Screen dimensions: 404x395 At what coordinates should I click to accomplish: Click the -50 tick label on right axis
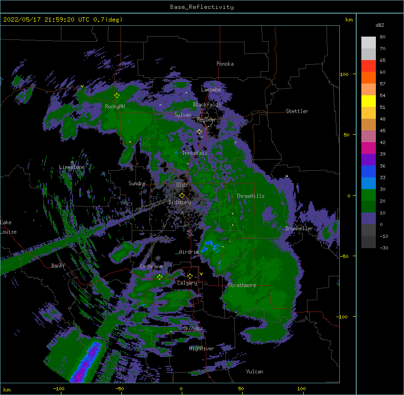[344, 256]
